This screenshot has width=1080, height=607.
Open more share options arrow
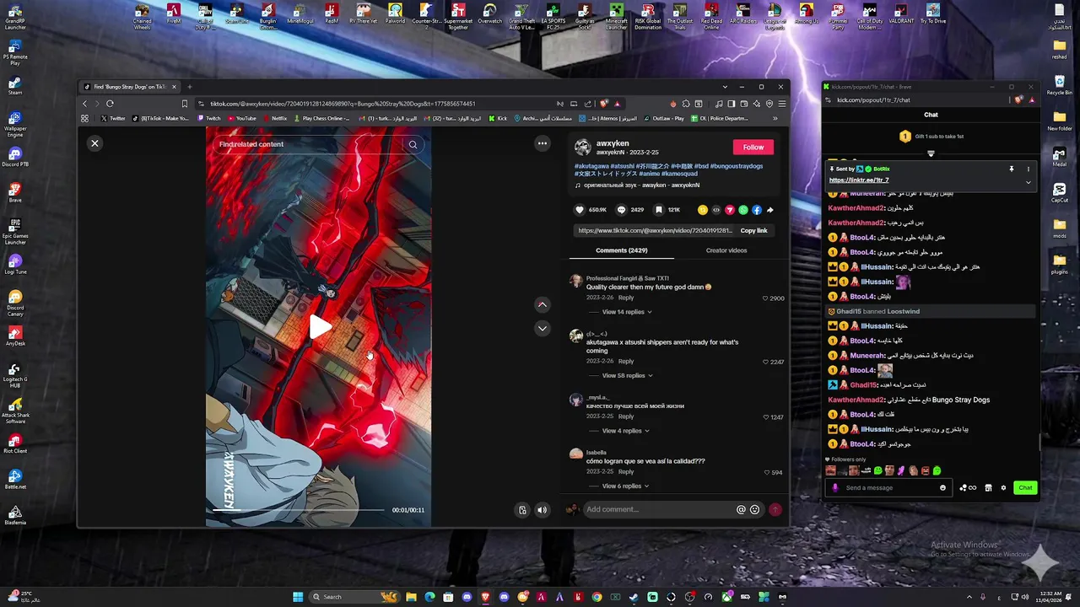point(769,210)
